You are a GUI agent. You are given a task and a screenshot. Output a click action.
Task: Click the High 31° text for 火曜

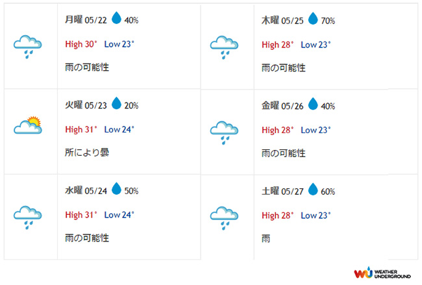point(81,129)
